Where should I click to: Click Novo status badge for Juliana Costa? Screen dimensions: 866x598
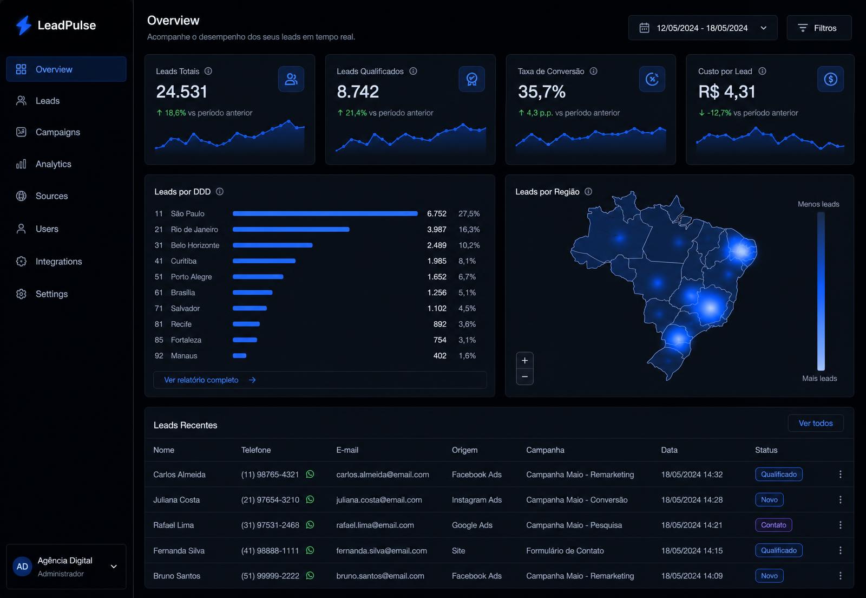click(x=769, y=499)
